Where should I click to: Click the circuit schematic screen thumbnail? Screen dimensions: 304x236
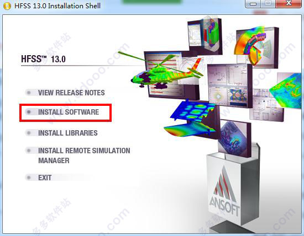pos(229,85)
